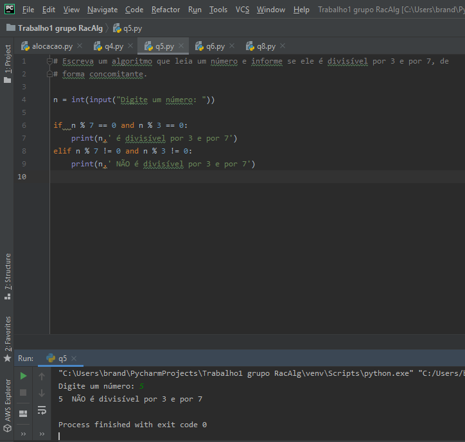Image resolution: width=465 pixels, height=442 pixels.
Task: Click the console input value 5
Action: point(142,386)
